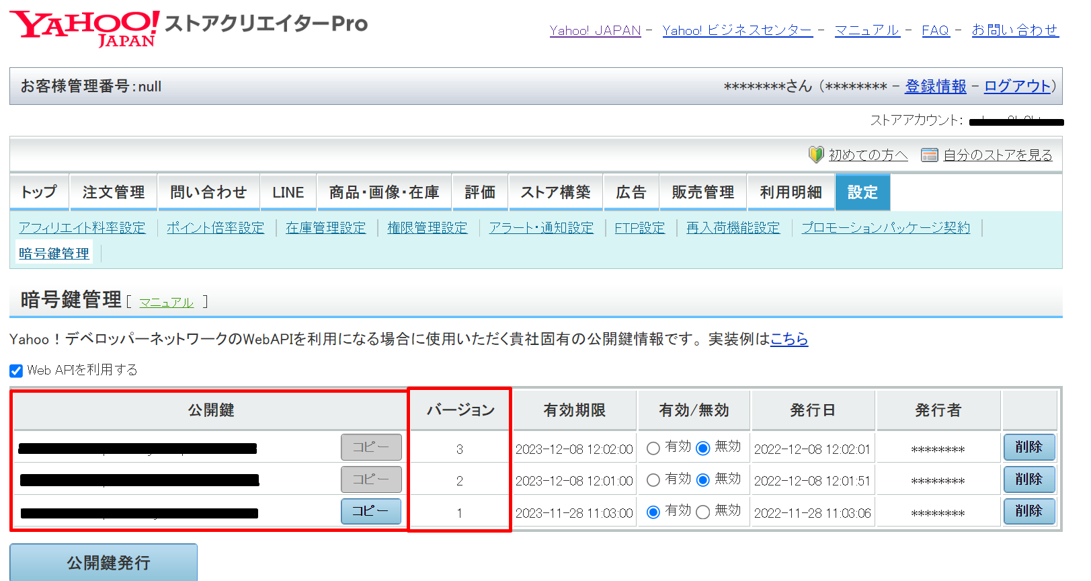Switch to the LINE tab

tap(288, 192)
